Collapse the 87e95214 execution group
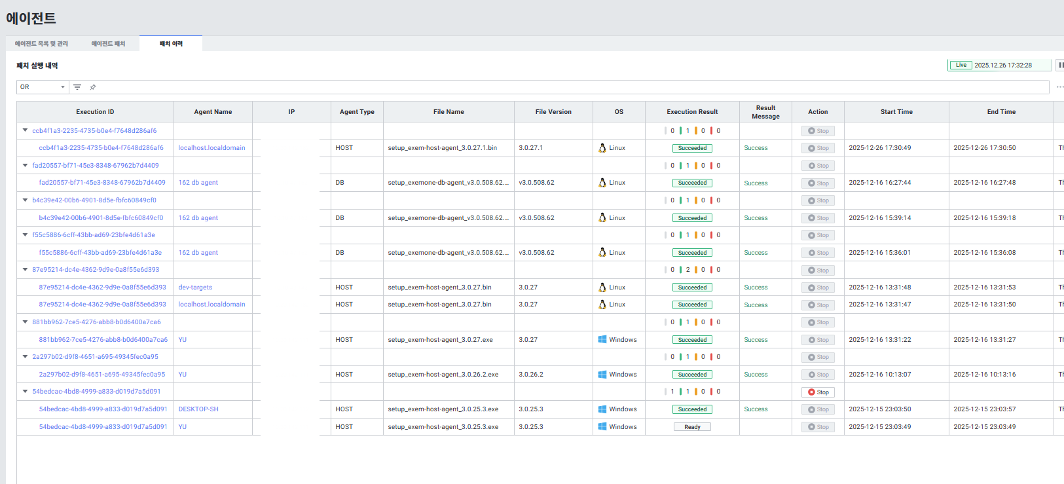The width and height of the screenshot is (1064, 484). (x=26, y=270)
